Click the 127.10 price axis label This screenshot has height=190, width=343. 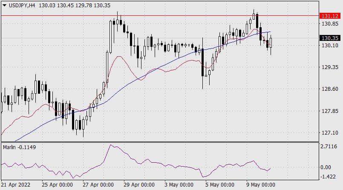pyautogui.click(x=330, y=133)
